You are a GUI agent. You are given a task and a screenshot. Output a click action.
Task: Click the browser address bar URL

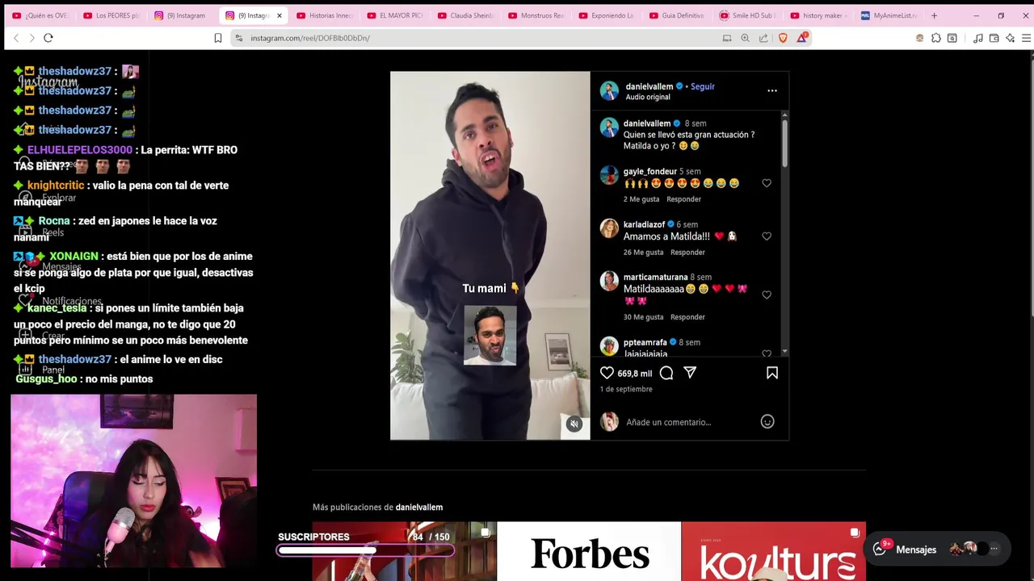click(310, 38)
